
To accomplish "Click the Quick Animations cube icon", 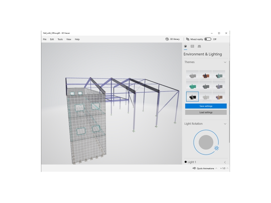I will (194, 168).
